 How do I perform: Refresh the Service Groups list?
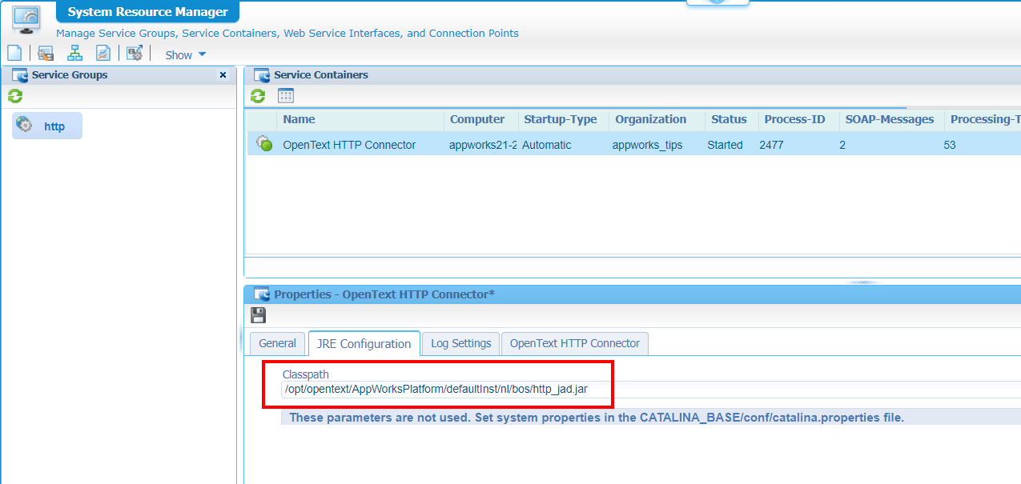(15, 96)
